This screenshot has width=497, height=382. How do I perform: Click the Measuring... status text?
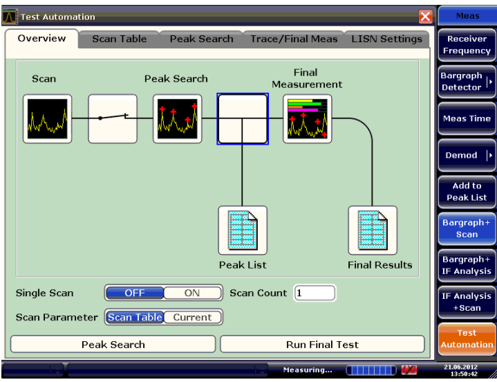(308, 370)
